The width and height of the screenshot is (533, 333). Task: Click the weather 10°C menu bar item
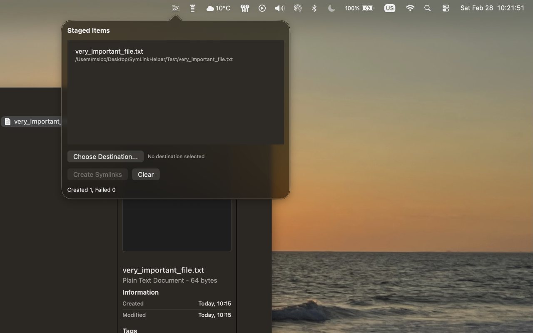[217, 8]
